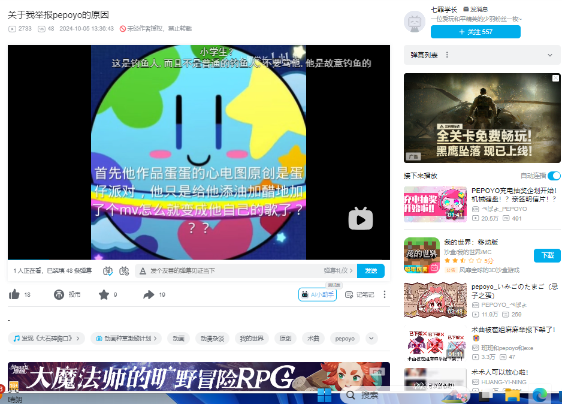The image size is (562, 404).
Task: Open PEPOYO充电抽奖企划开始 video title
Action: [514, 195]
